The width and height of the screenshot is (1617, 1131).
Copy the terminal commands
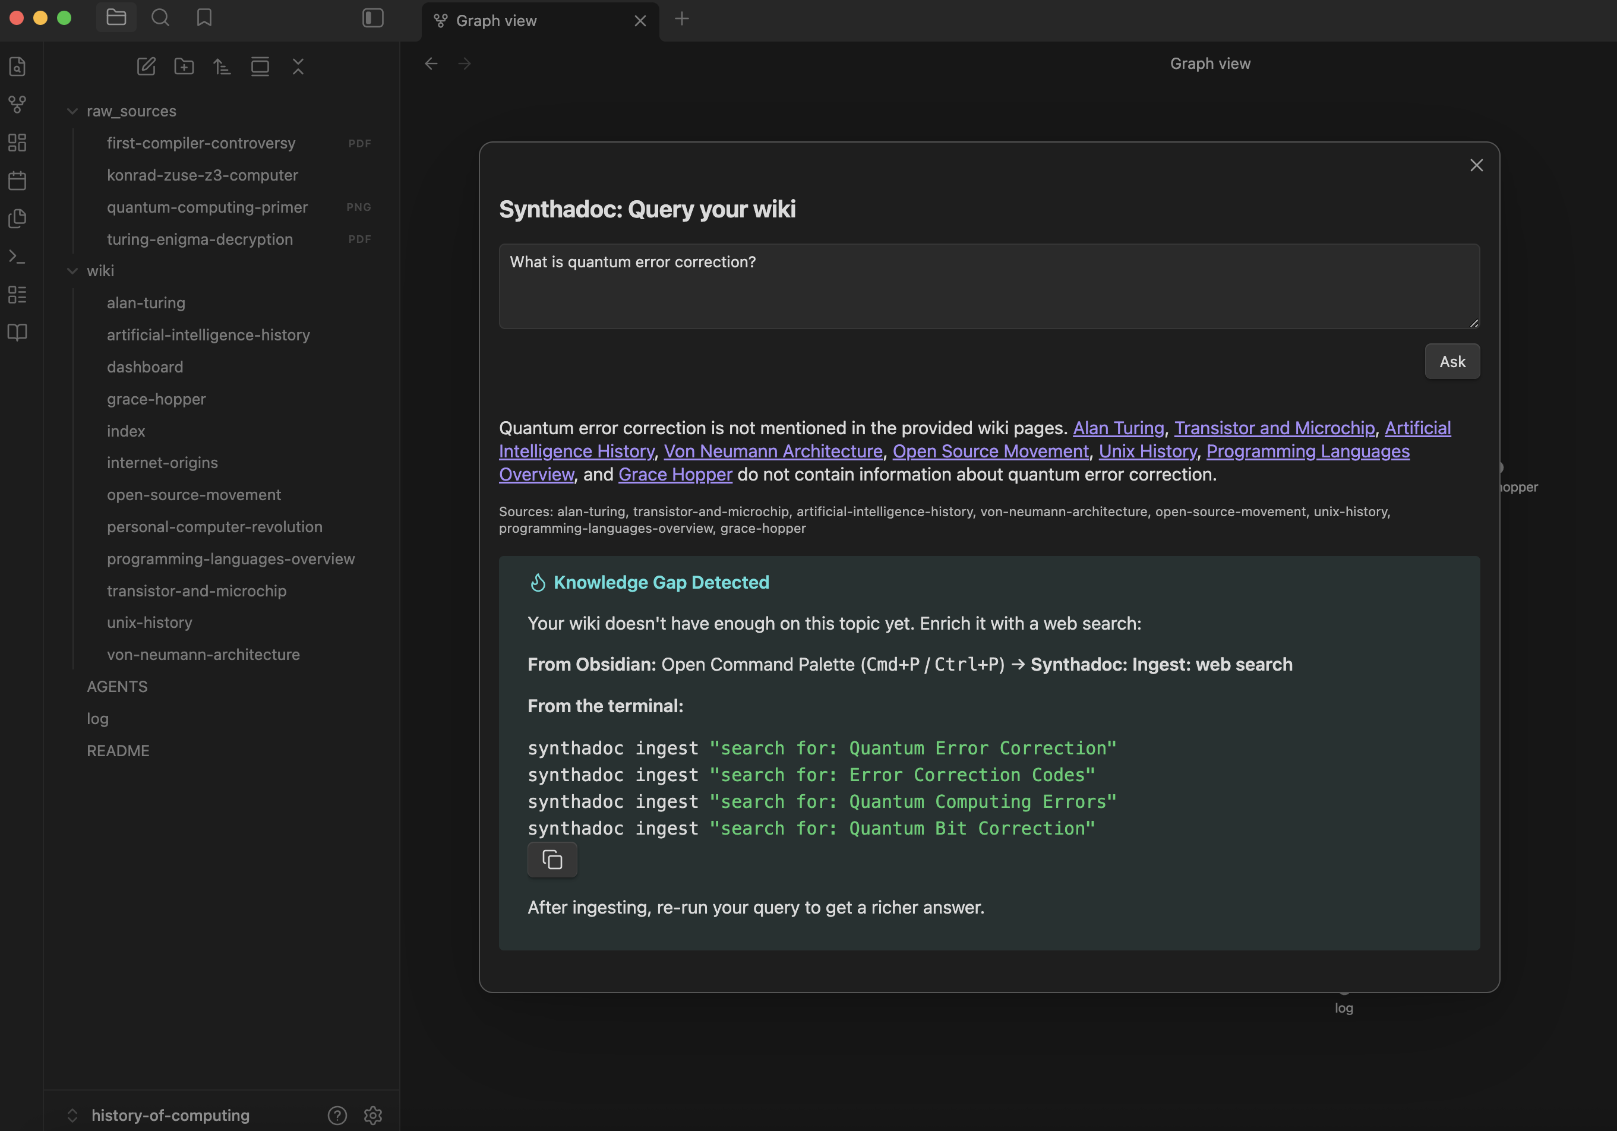552,859
